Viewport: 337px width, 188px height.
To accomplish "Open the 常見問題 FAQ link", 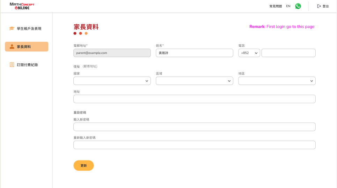I will (276, 6).
